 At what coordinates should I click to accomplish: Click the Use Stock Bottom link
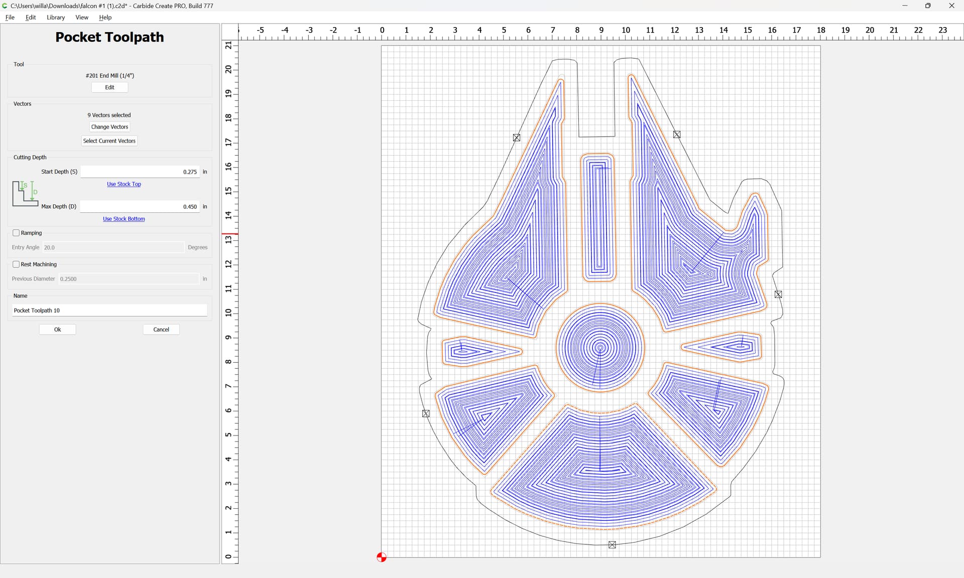tap(124, 219)
